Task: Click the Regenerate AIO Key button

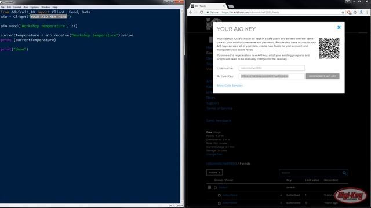Action: 322,76
